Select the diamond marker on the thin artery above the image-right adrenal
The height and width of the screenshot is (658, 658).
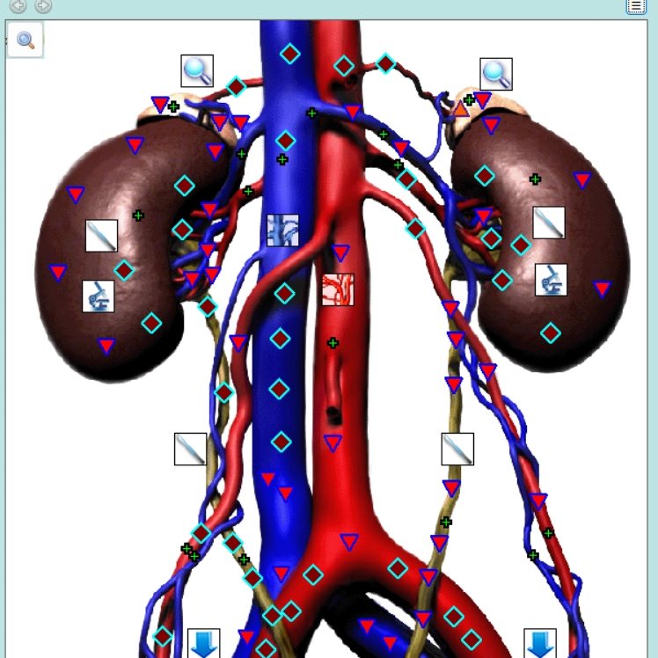pyautogui.click(x=385, y=64)
